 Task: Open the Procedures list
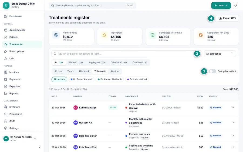(22, 114)
